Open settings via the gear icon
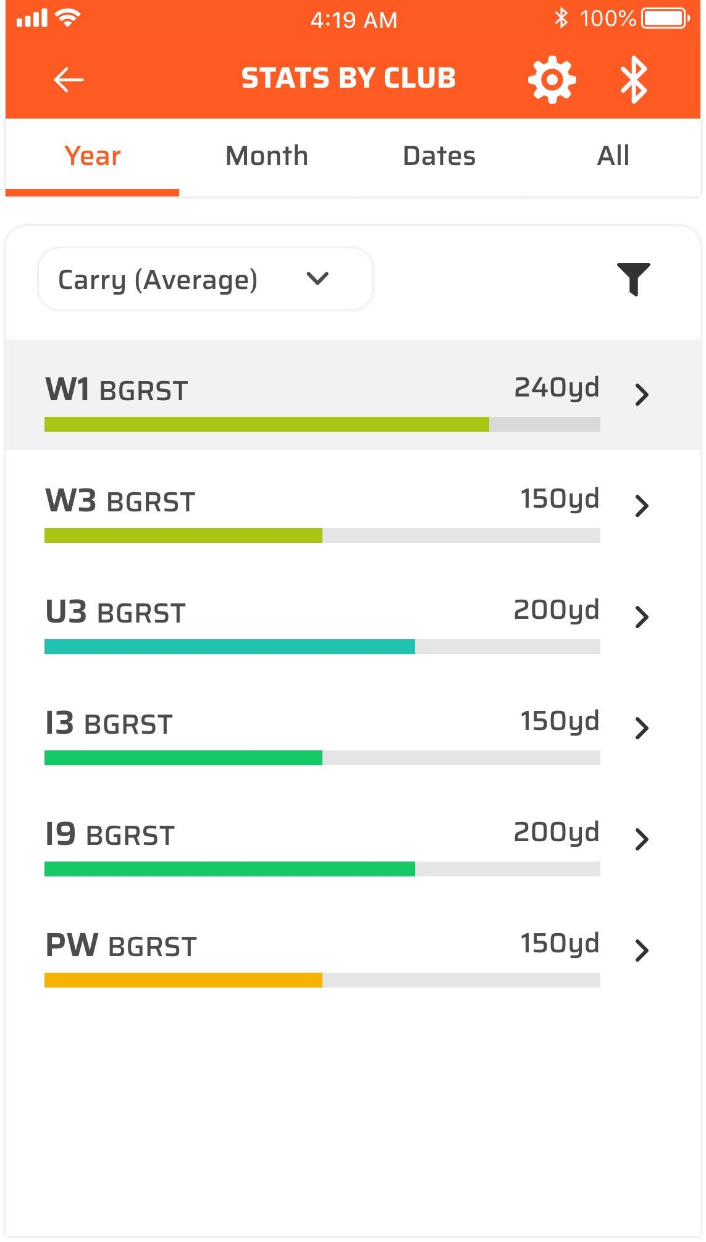Image resolution: width=706 pixels, height=1242 pixels. coord(552,80)
